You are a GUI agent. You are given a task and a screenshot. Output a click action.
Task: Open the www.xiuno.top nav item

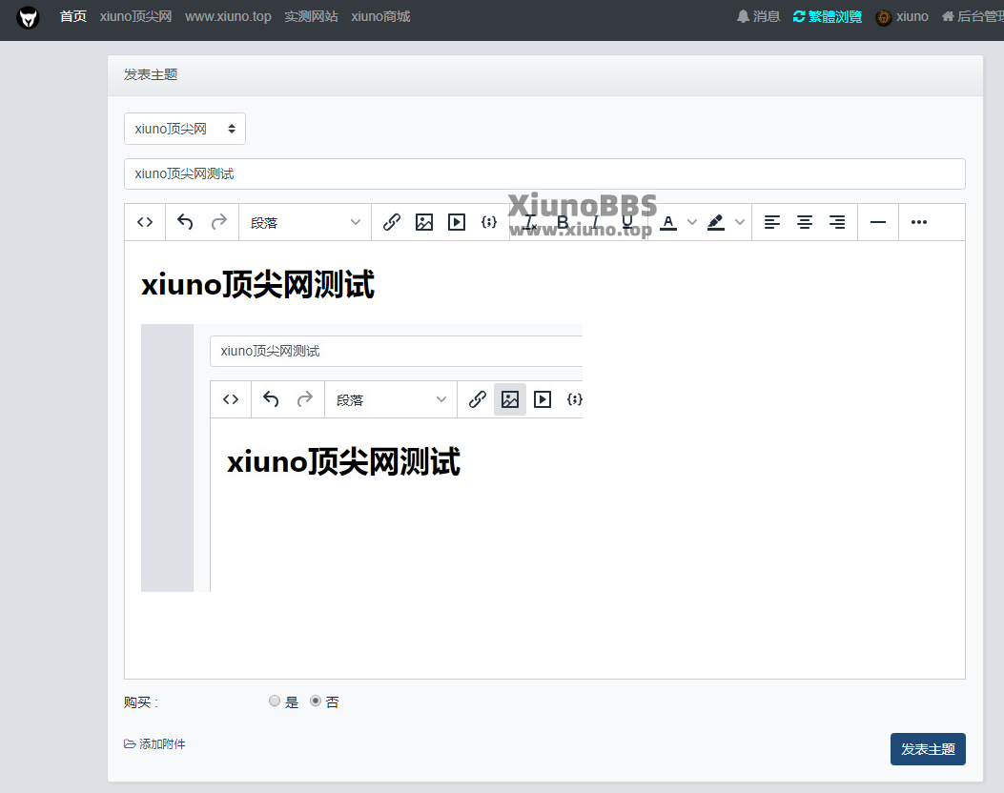coord(228,16)
